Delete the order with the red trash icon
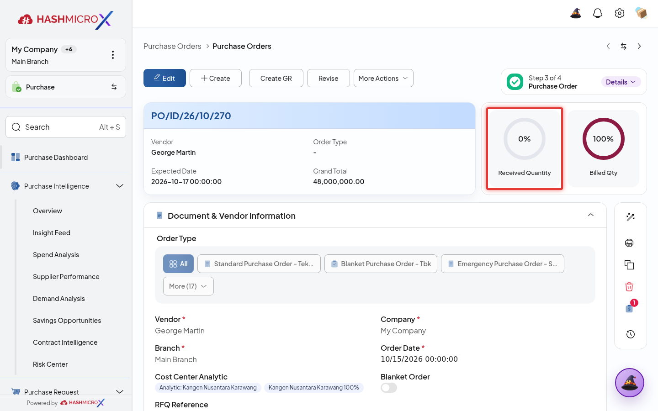 [629, 287]
